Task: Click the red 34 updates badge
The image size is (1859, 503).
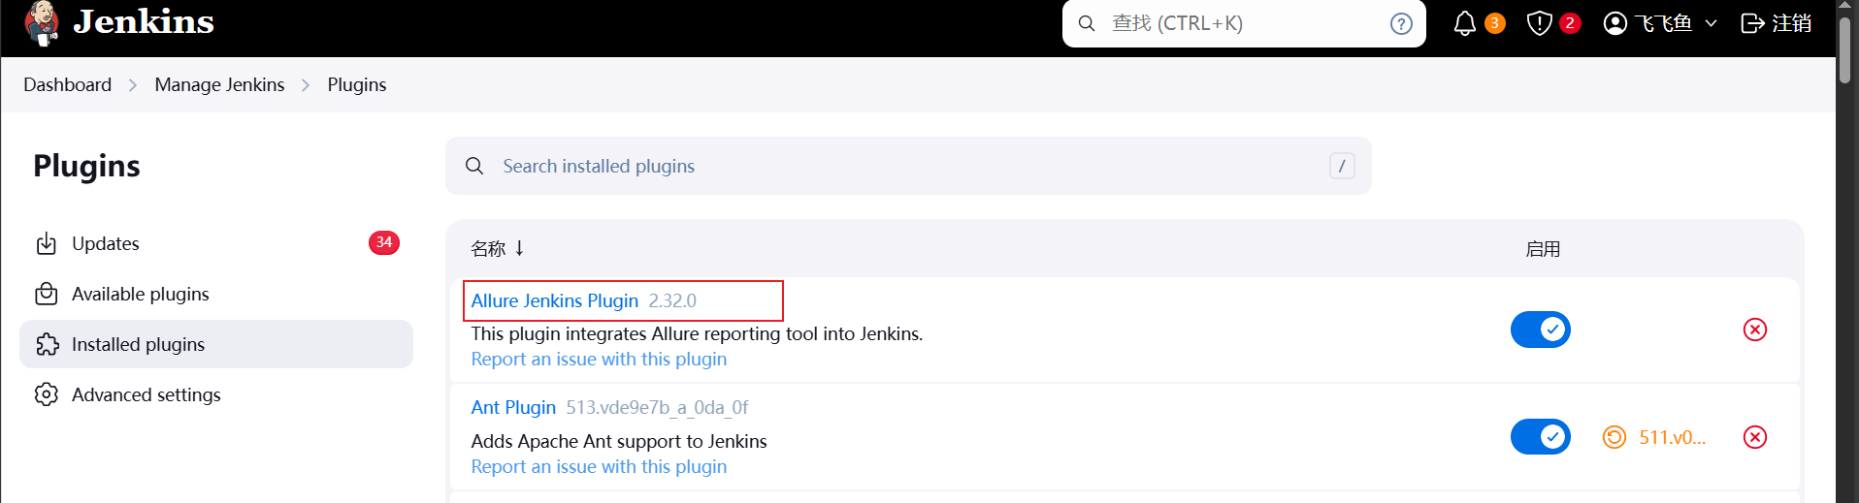Action: point(384,242)
